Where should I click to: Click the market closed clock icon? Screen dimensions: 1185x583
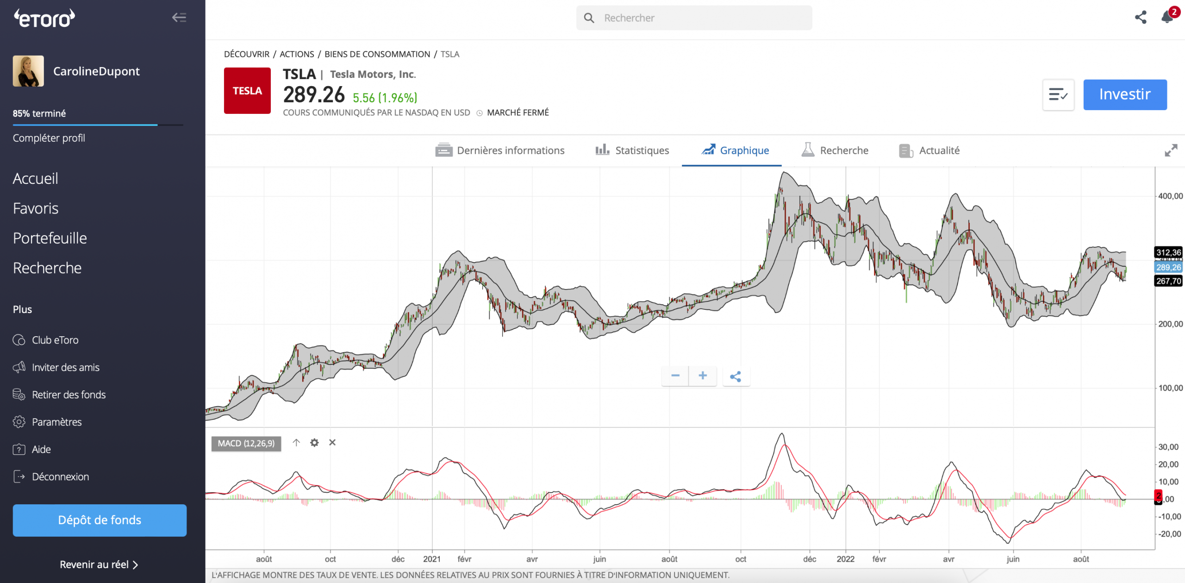(x=480, y=113)
